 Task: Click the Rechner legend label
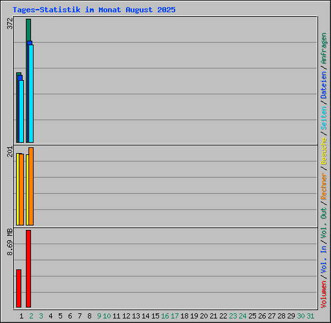[324, 186]
